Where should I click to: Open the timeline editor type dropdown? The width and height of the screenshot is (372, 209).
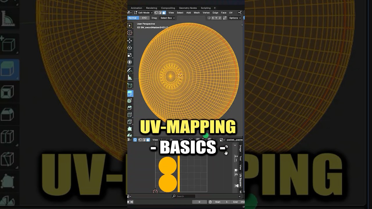click(x=129, y=197)
